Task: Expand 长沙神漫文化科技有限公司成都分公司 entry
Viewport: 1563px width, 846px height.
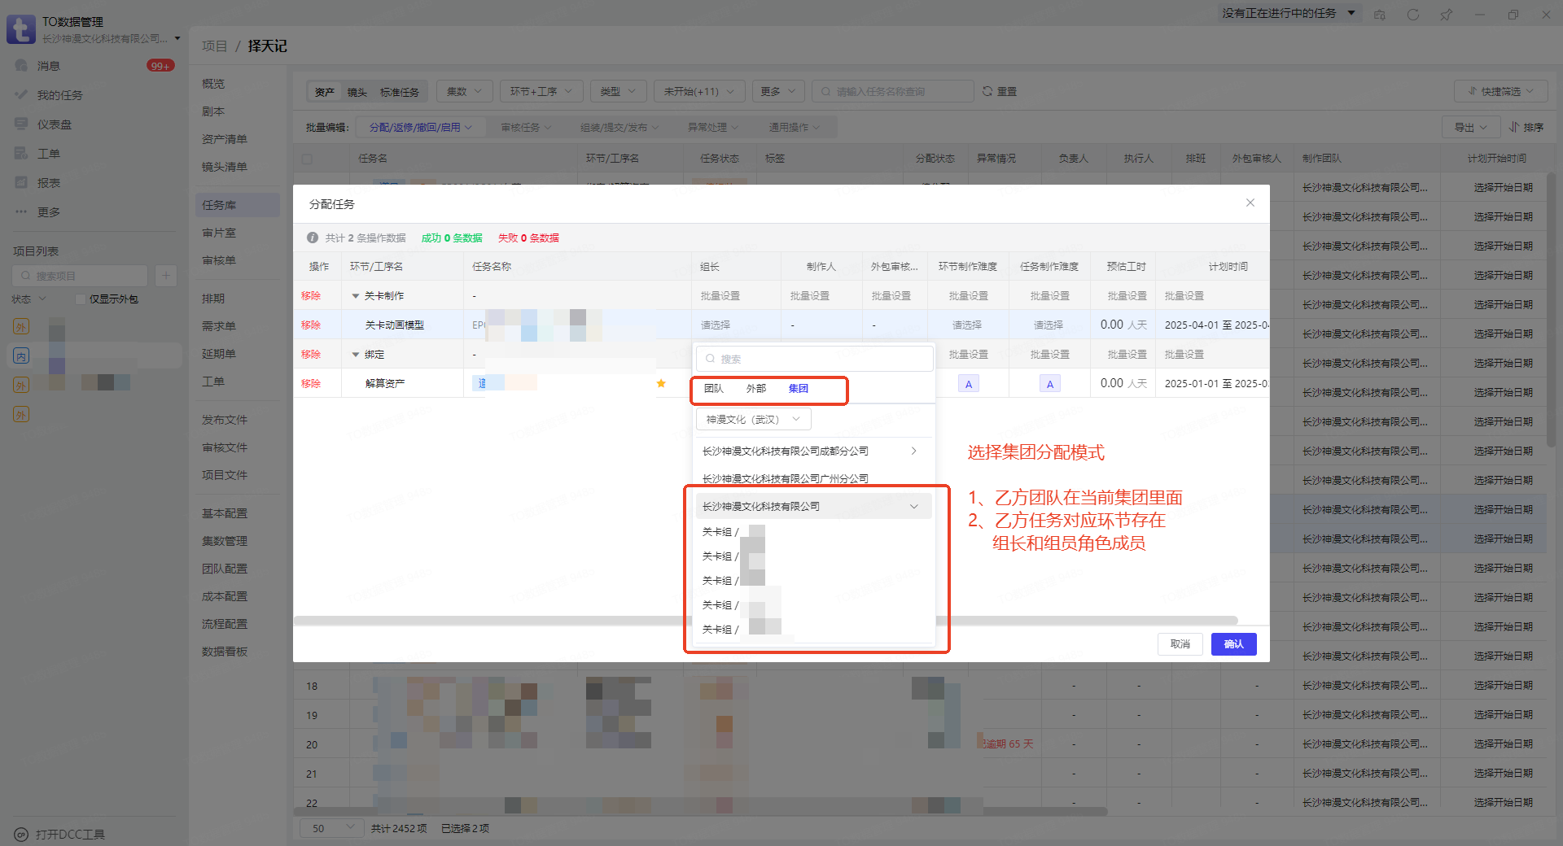Action: 913,451
